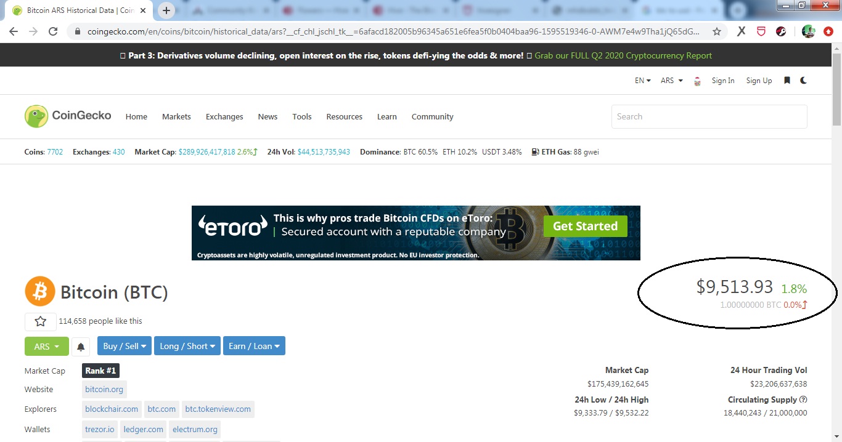Image resolution: width=842 pixels, height=442 pixels.
Task: Click the $9,513.93 Bitcoin price
Action: [x=735, y=286]
